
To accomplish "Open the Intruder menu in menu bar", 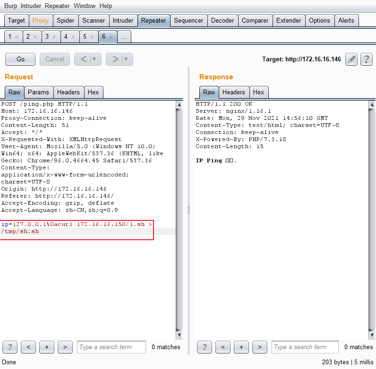I will [x=31, y=6].
